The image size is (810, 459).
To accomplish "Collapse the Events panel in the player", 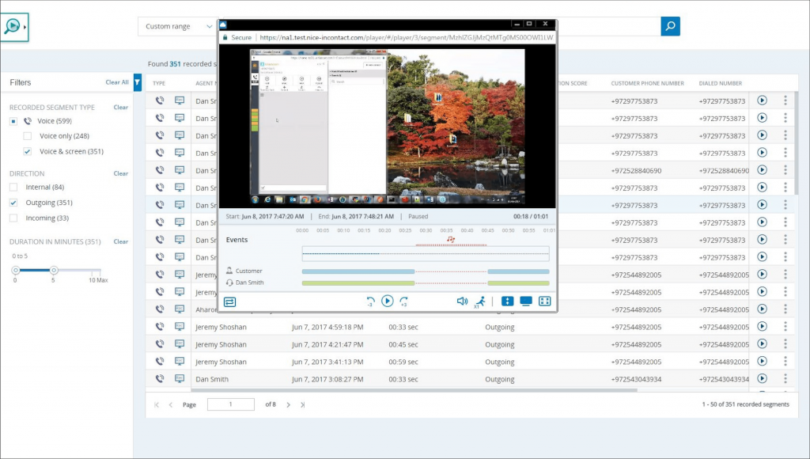I will pyautogui.click(x=230, y=302).
